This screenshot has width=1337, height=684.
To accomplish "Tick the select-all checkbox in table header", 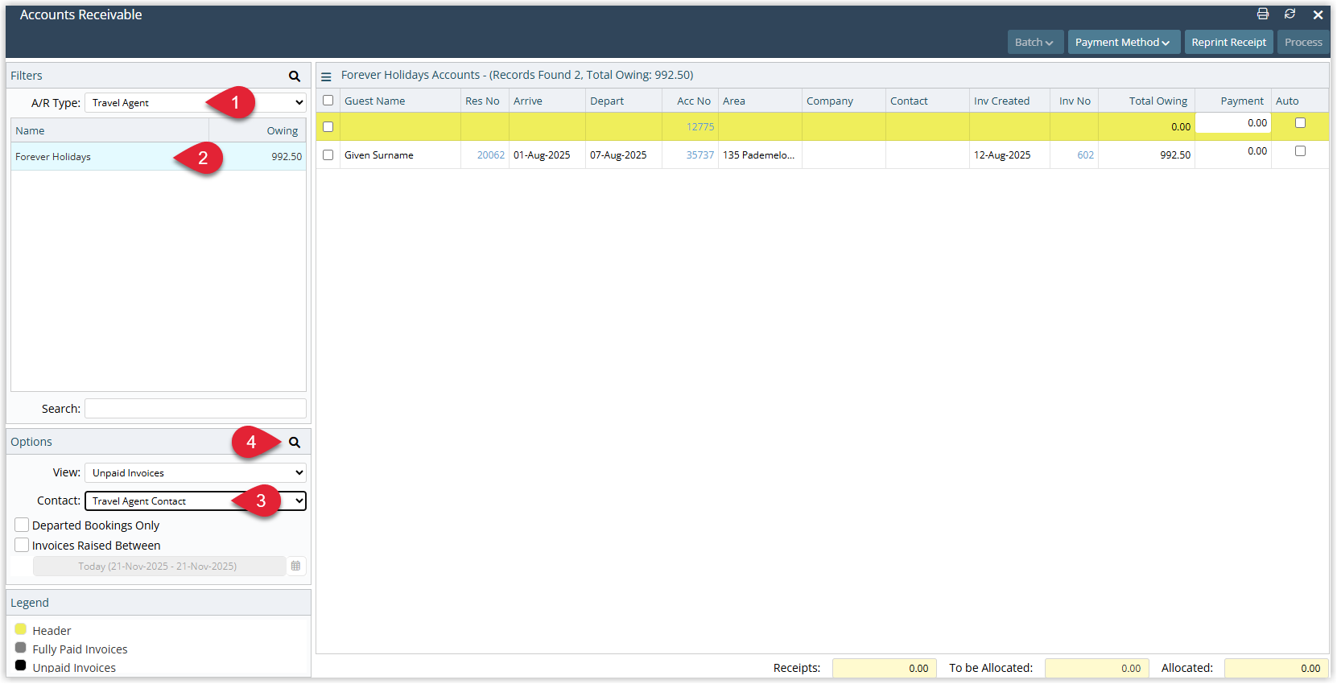I will pos(328,101).
